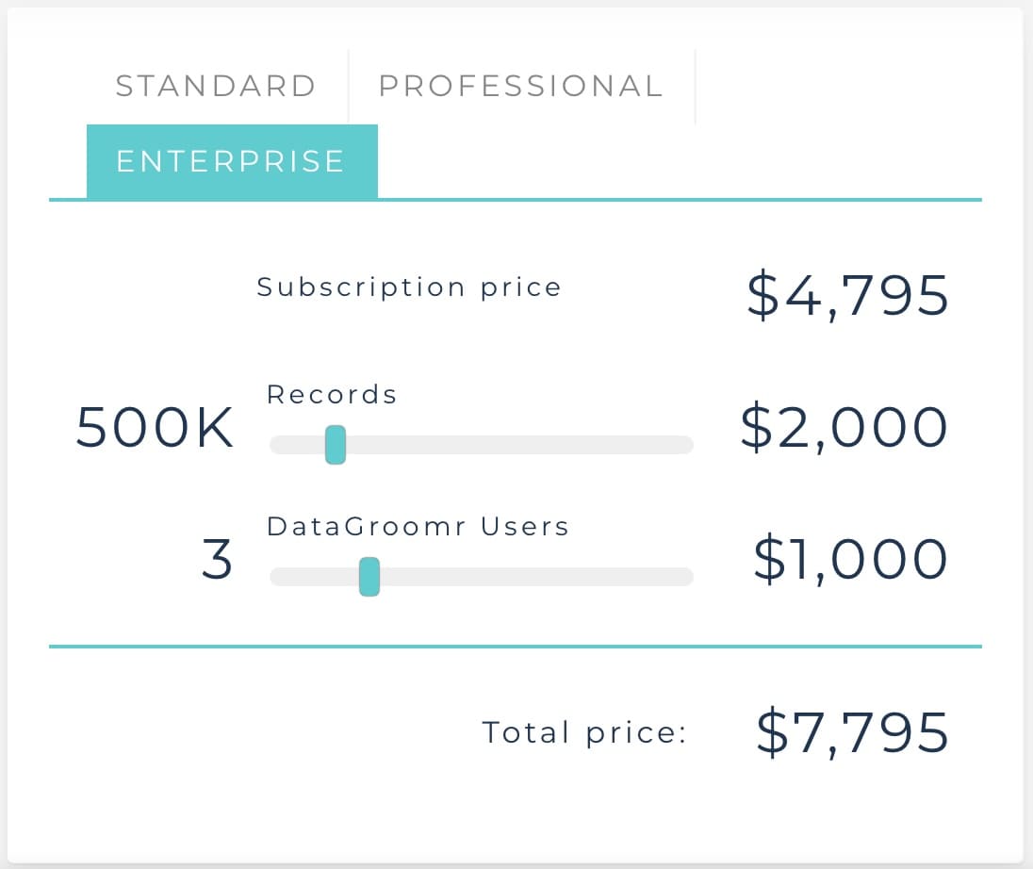Switch to the STANDARD pricing tab
Viewport: 1033px width, 869px height.
coord(215,86)
